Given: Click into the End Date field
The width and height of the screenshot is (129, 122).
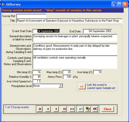Looking at the screenshot, I should pyautogui.click(x=97, y=31).
